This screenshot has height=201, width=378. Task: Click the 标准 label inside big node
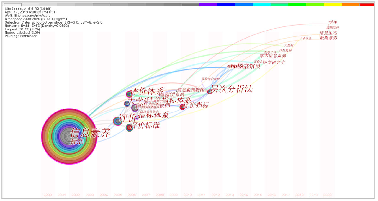(77, 142)
